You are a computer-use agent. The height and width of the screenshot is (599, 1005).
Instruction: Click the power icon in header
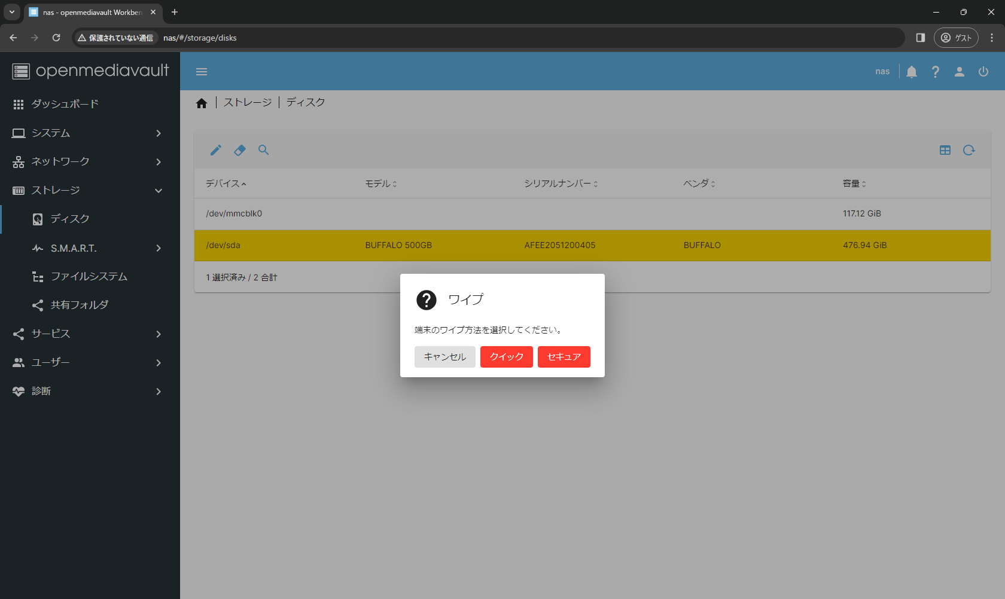coord(983,72)
